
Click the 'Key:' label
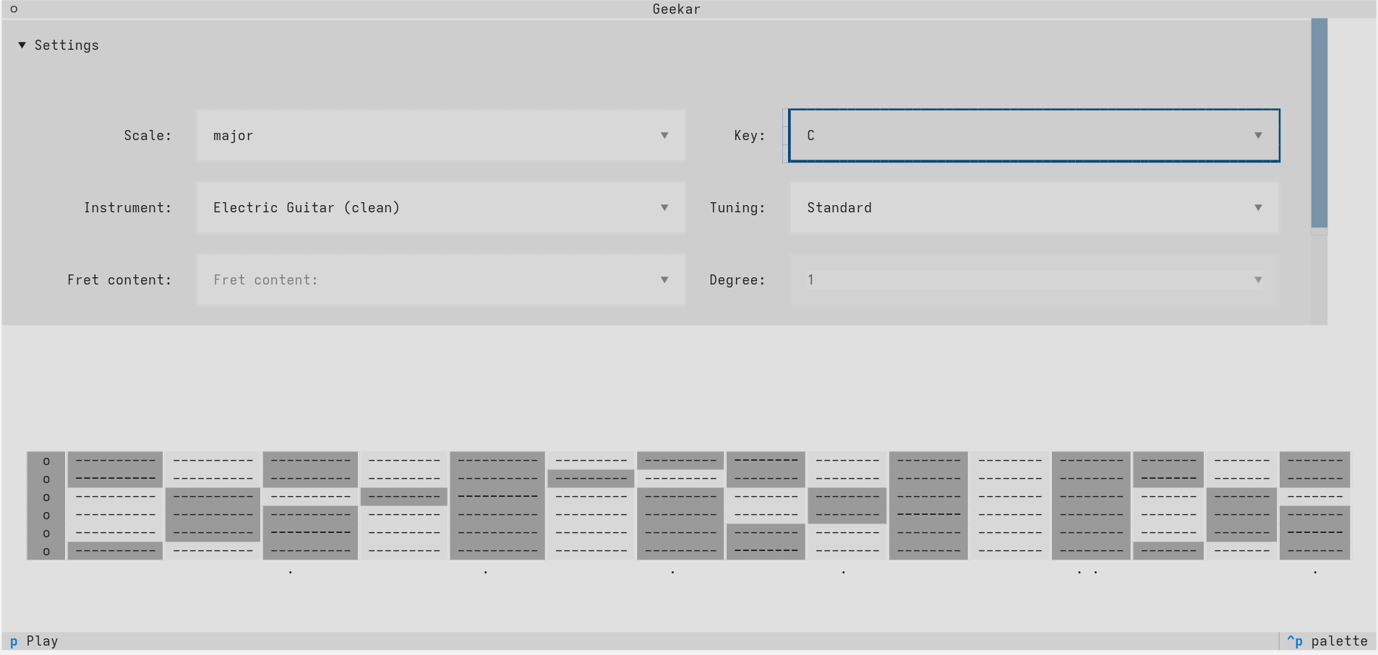coord(749,135)
